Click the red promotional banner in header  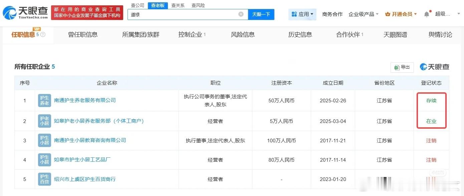coord(87,13)
